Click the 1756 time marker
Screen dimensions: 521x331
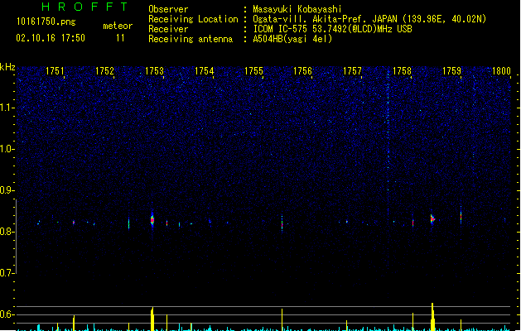(x=302, y=71)
